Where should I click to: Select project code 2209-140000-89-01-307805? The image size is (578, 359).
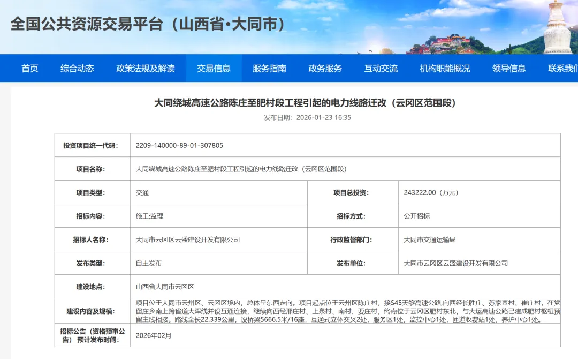click(179, 145)
